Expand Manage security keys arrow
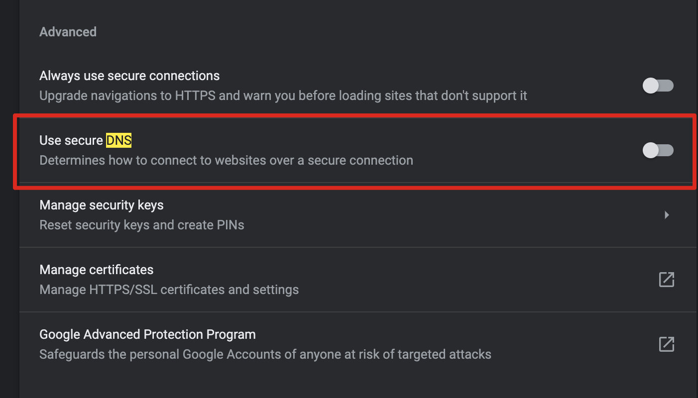Screen dimensions: 698x398 (x=667, y=215)
